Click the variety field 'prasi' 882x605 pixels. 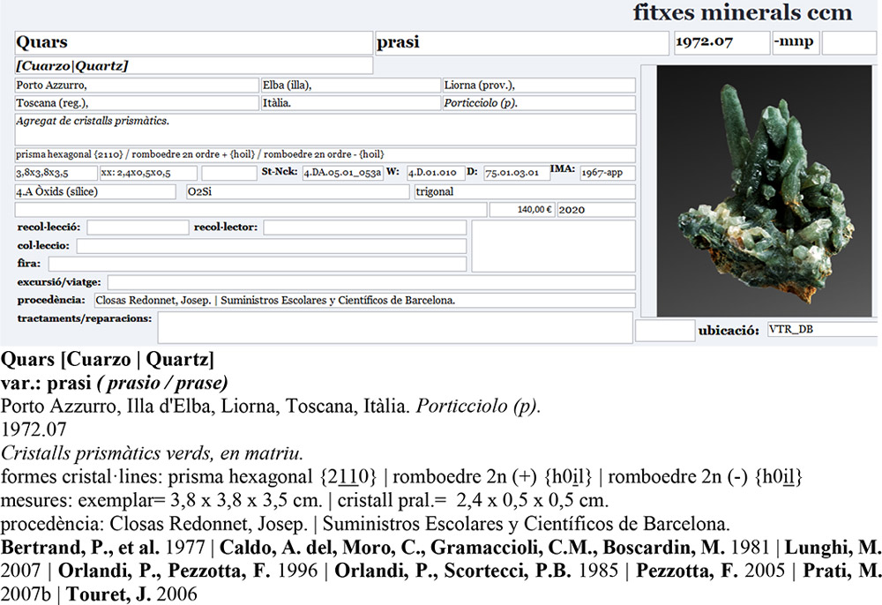tap(521, 42)
